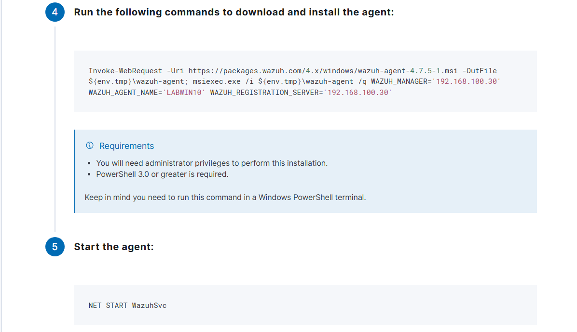Click the "Start the agent:" heading
The image size is (577, 332).
point(114,247)
